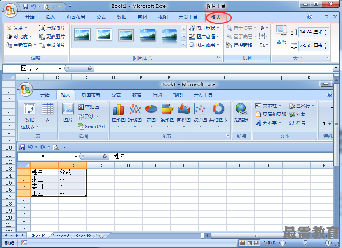This screenshot has height=248, width=342.
Task: Click Save icon in top quick access toolbar
Action: (26, 7)
